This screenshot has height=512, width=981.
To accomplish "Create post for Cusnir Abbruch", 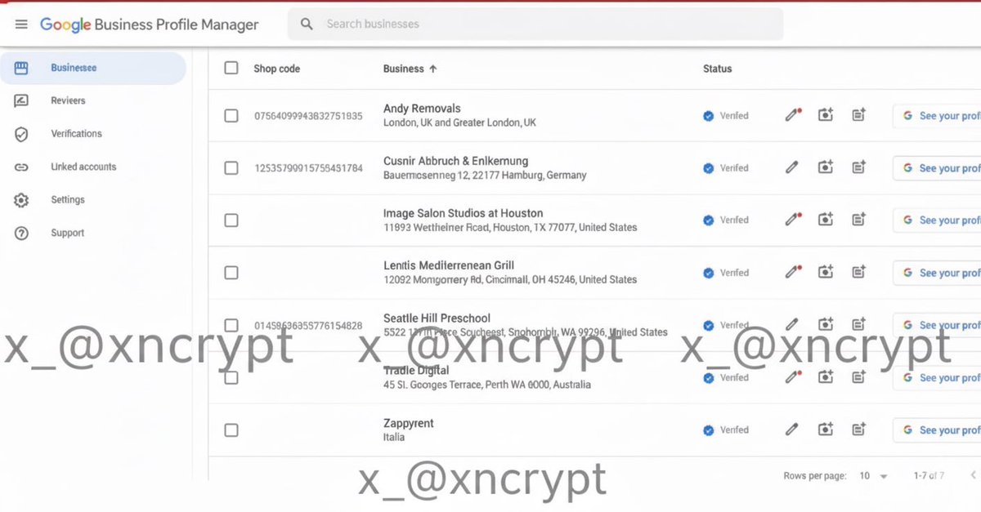I will point(858,167).
